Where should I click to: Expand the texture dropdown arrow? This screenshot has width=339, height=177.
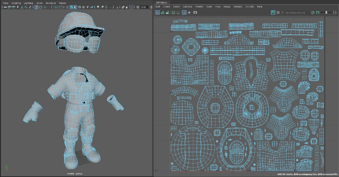coord(282,13)
